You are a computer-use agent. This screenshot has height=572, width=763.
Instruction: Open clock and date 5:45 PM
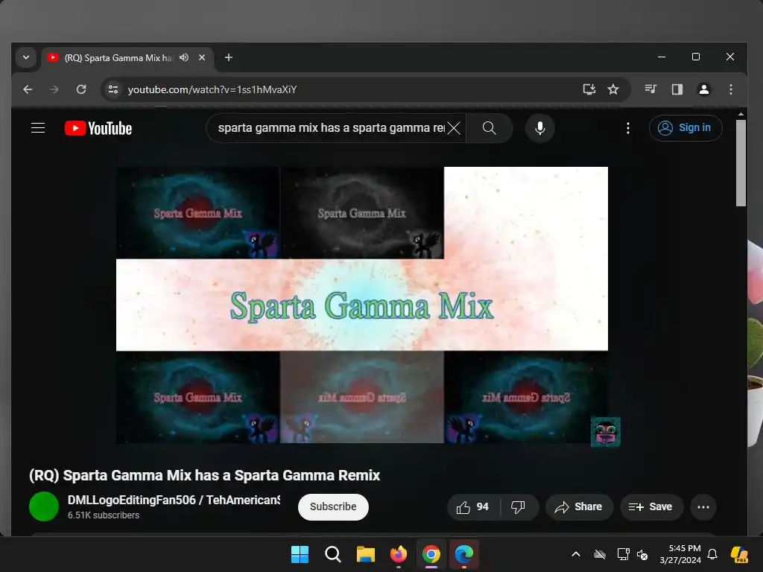680,554
